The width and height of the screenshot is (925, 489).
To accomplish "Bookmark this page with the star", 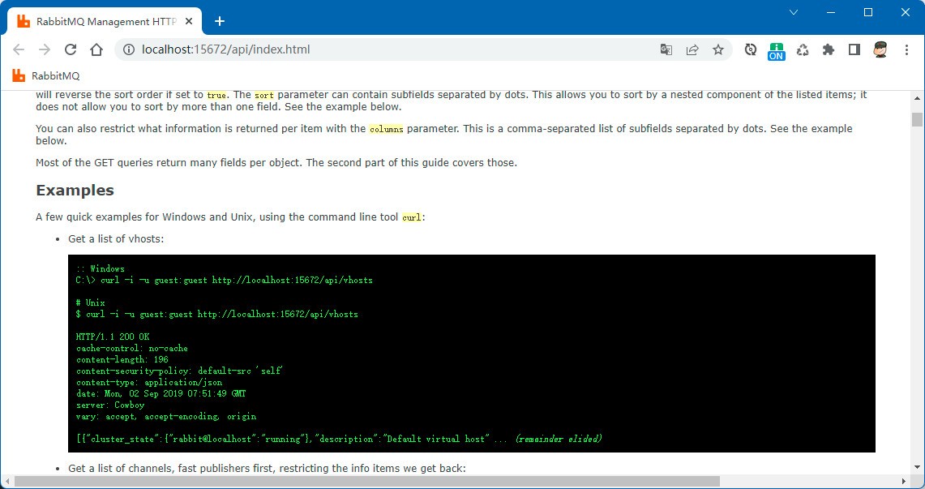I will pos(718,49).
